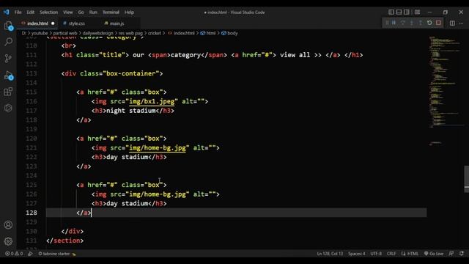Follow img/home-bg.jpg link on line 121
Viewport: 469px width, 264px height.
[x=158, y=148]
